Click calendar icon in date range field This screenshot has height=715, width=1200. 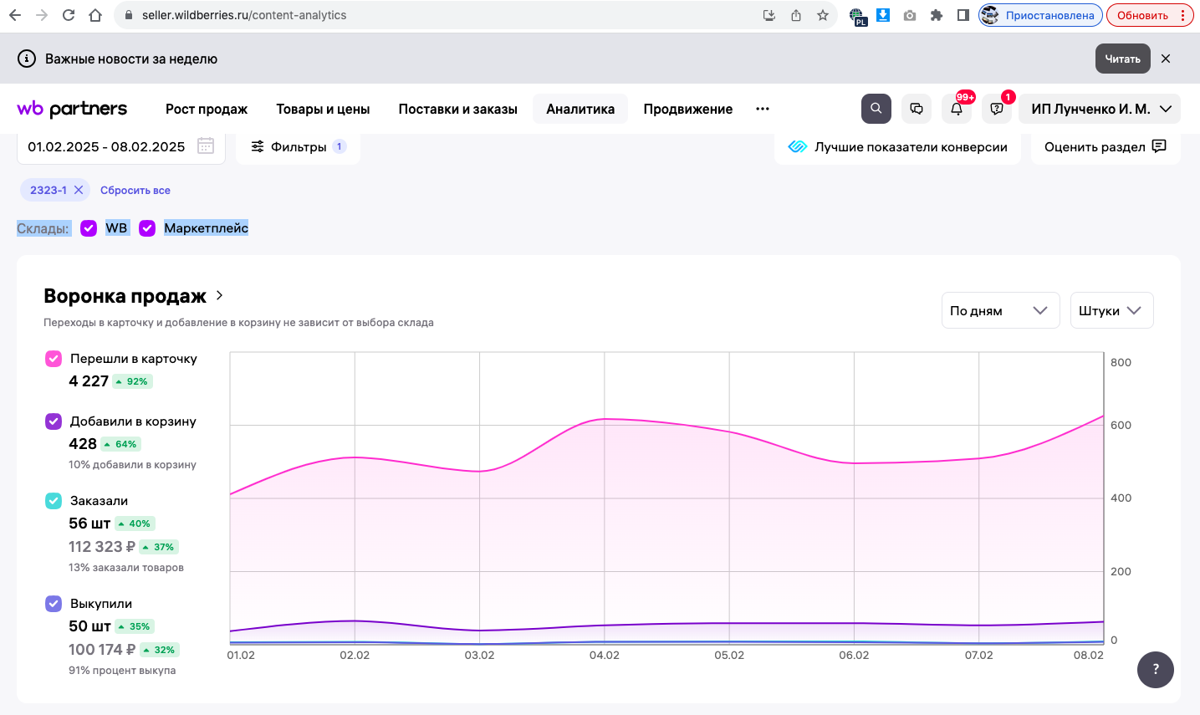tap(206, 146)
